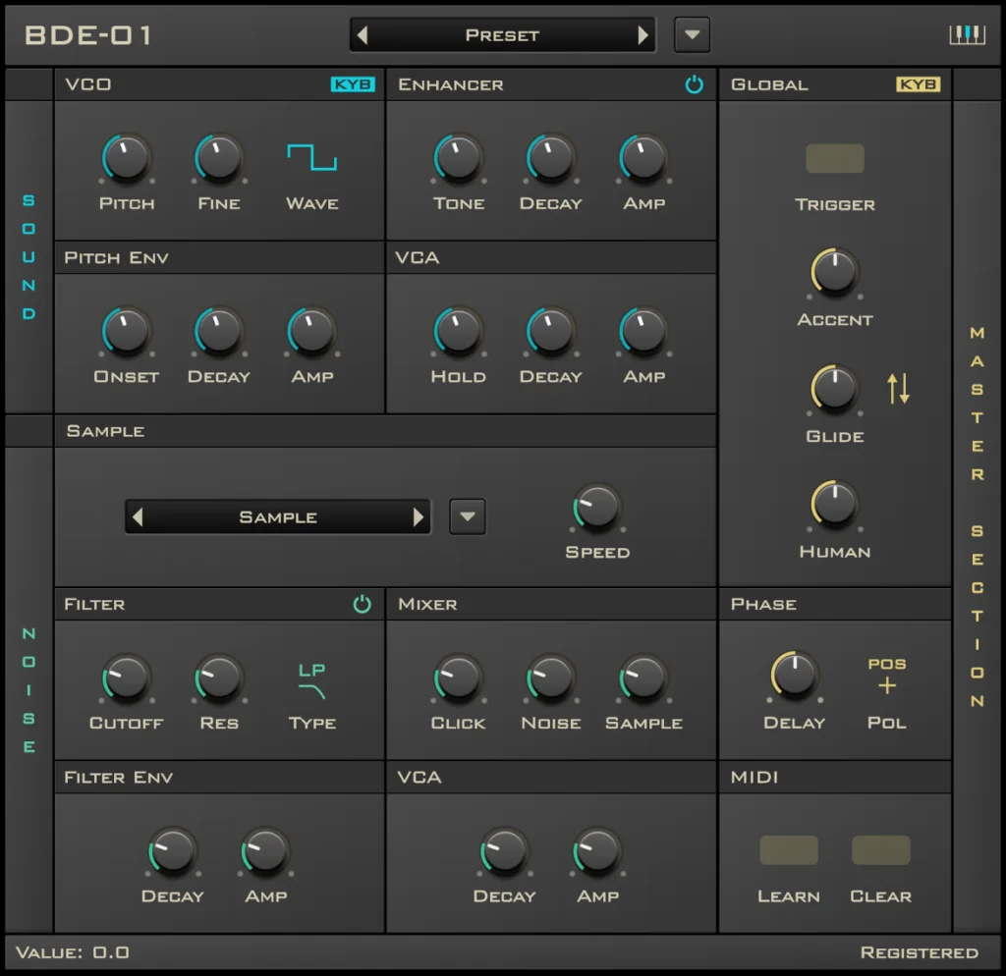Screen dimensions: 1006x976
Task: Click the glide direction arrows icon
Action: [x=898, y=389]
